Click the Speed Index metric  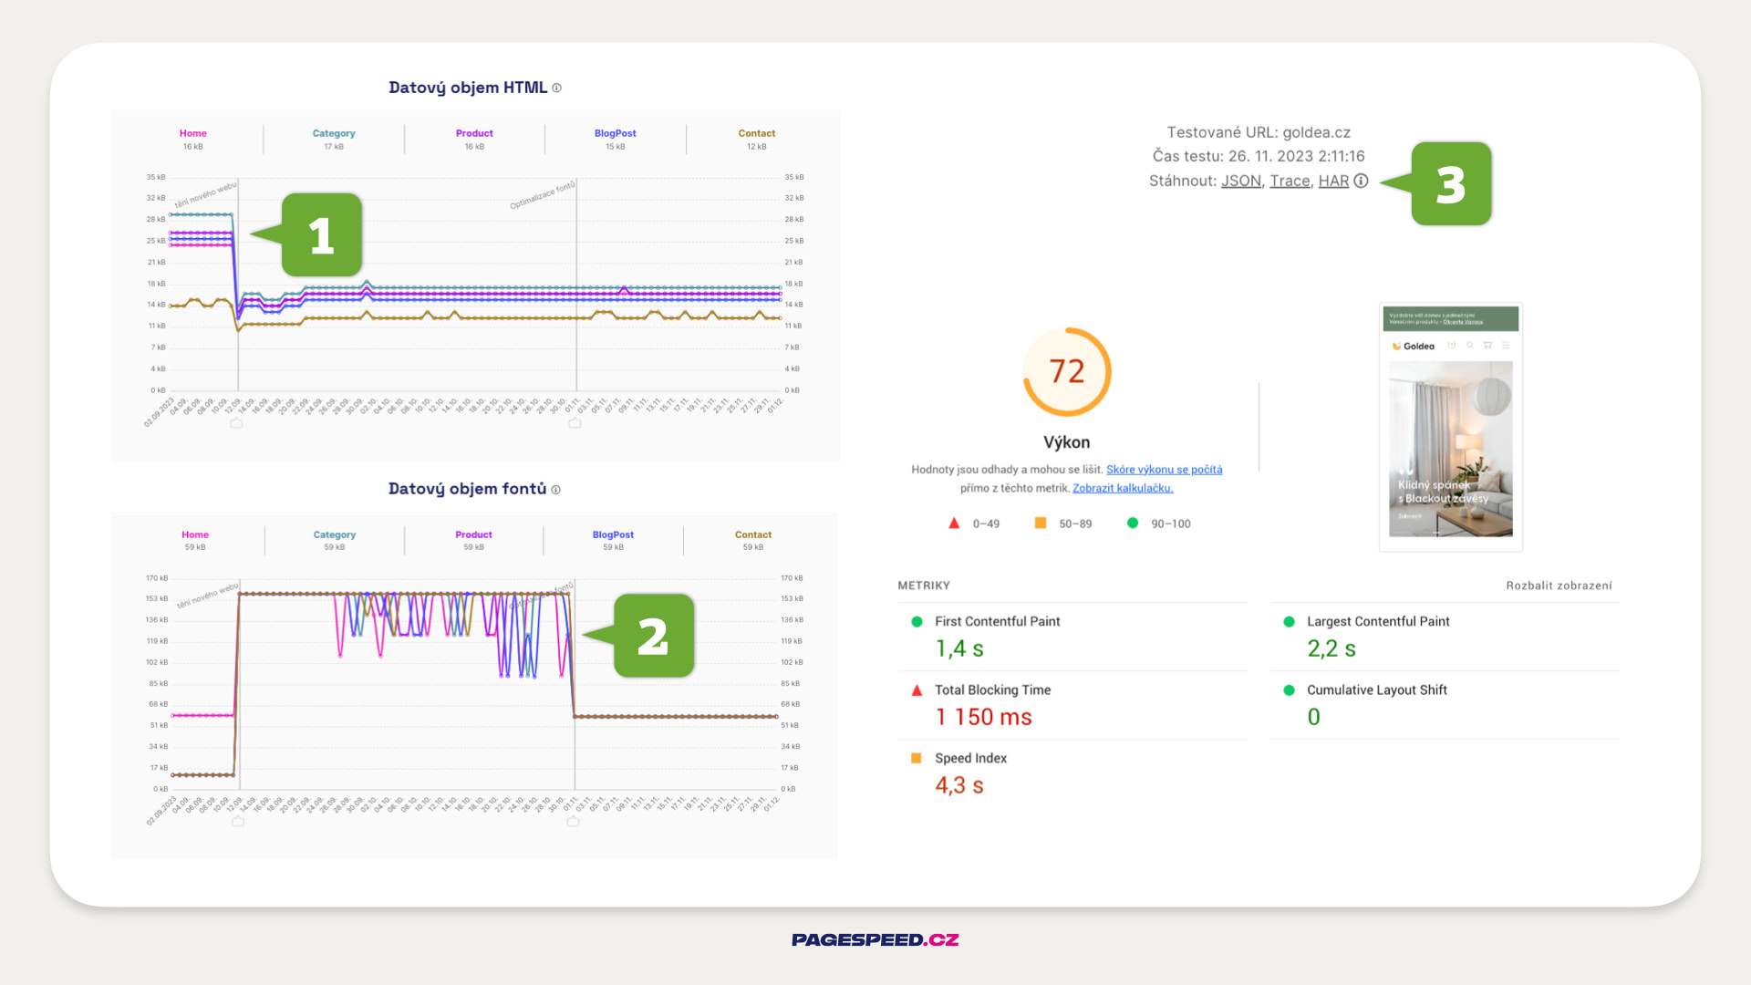coord(1072,772)
